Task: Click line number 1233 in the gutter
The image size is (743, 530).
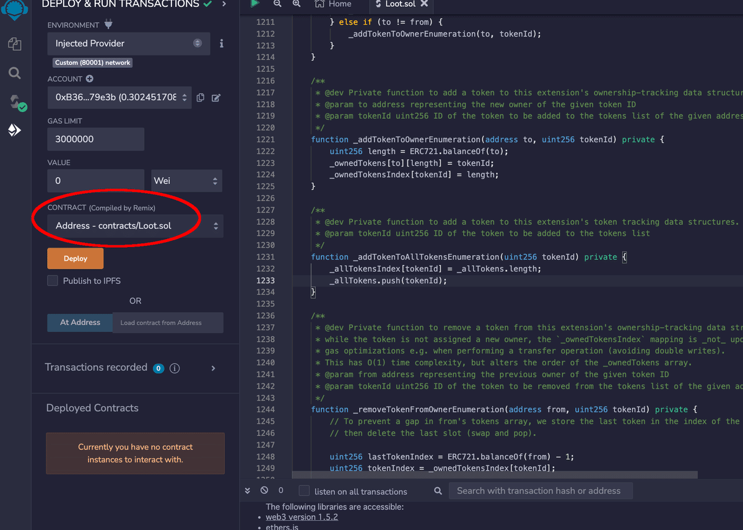Action: pos(266,280)
